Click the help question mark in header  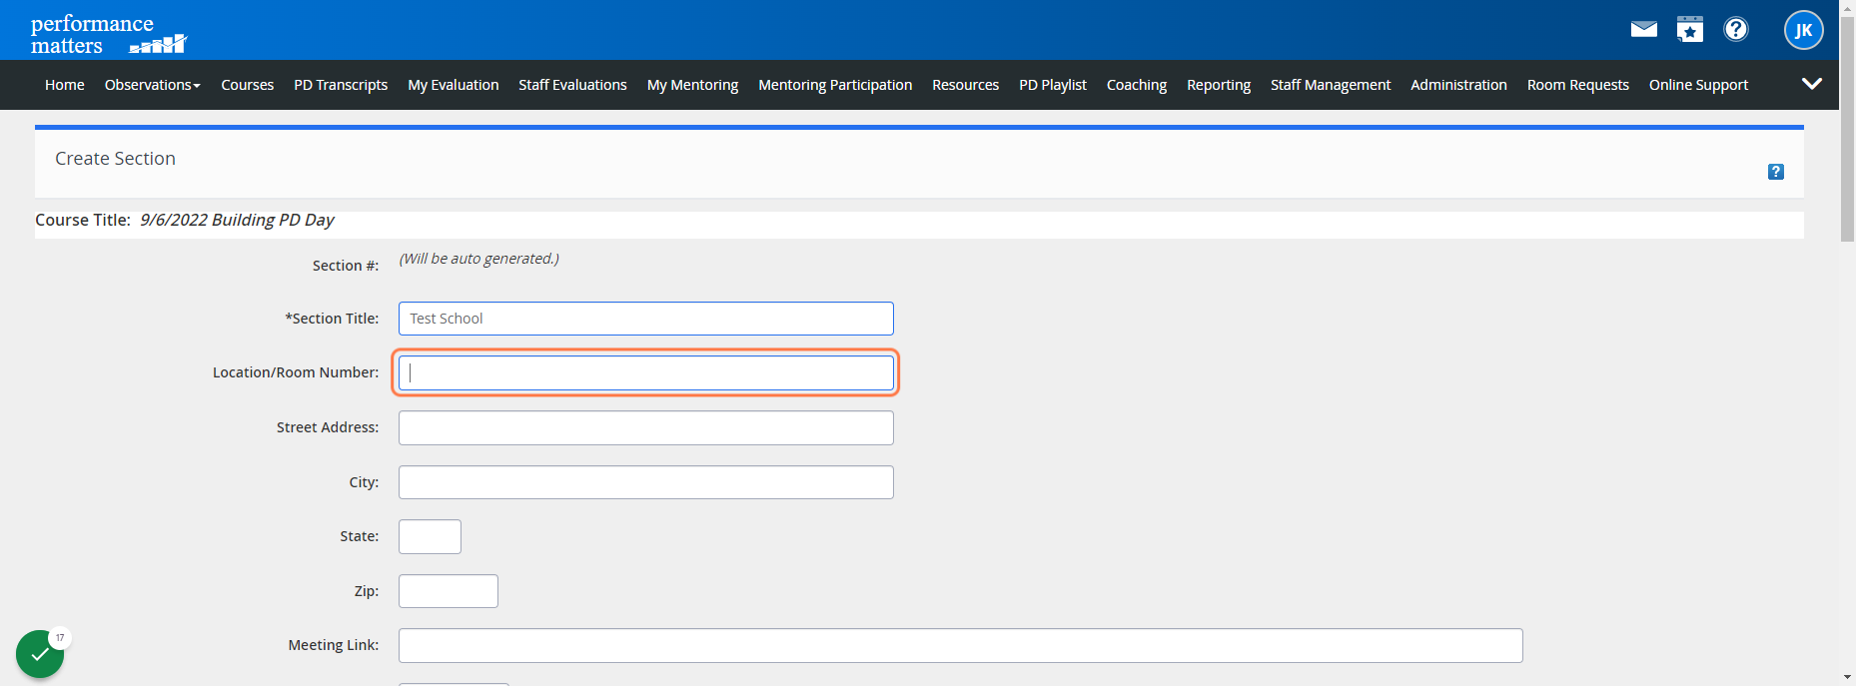(x=1736, y=29)
